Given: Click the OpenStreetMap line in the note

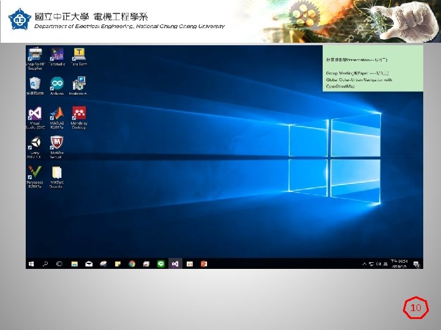Looking at the screenshot, I should coord(341,86).
